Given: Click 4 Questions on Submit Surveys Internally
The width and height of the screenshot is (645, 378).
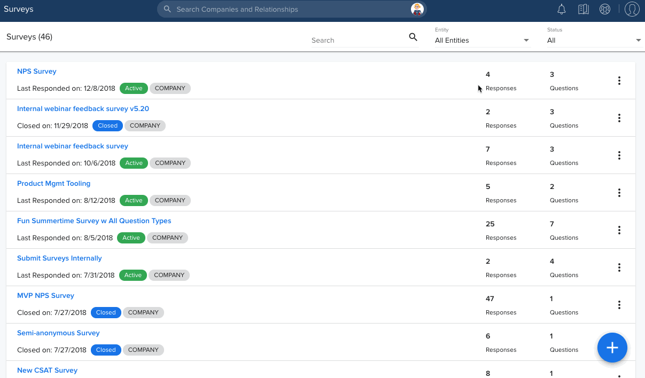Looking at the screenshot, I should click(x=564, y=267).
